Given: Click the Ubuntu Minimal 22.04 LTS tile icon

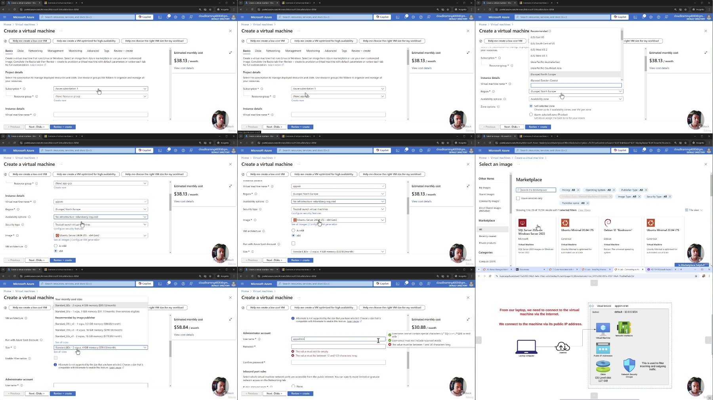Looking at the screenshot, I should tap(650, 223).
